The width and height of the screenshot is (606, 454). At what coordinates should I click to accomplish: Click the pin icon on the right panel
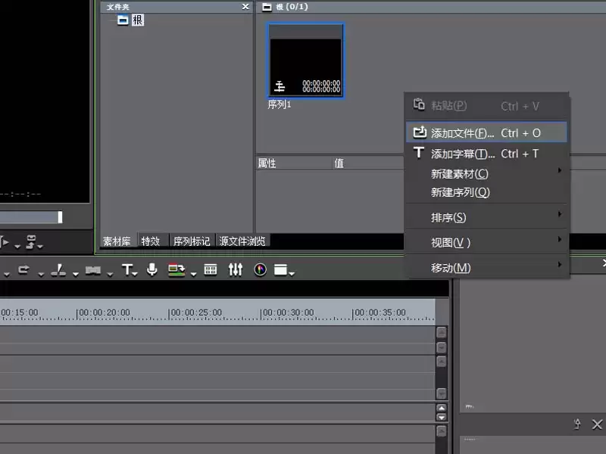577,424
